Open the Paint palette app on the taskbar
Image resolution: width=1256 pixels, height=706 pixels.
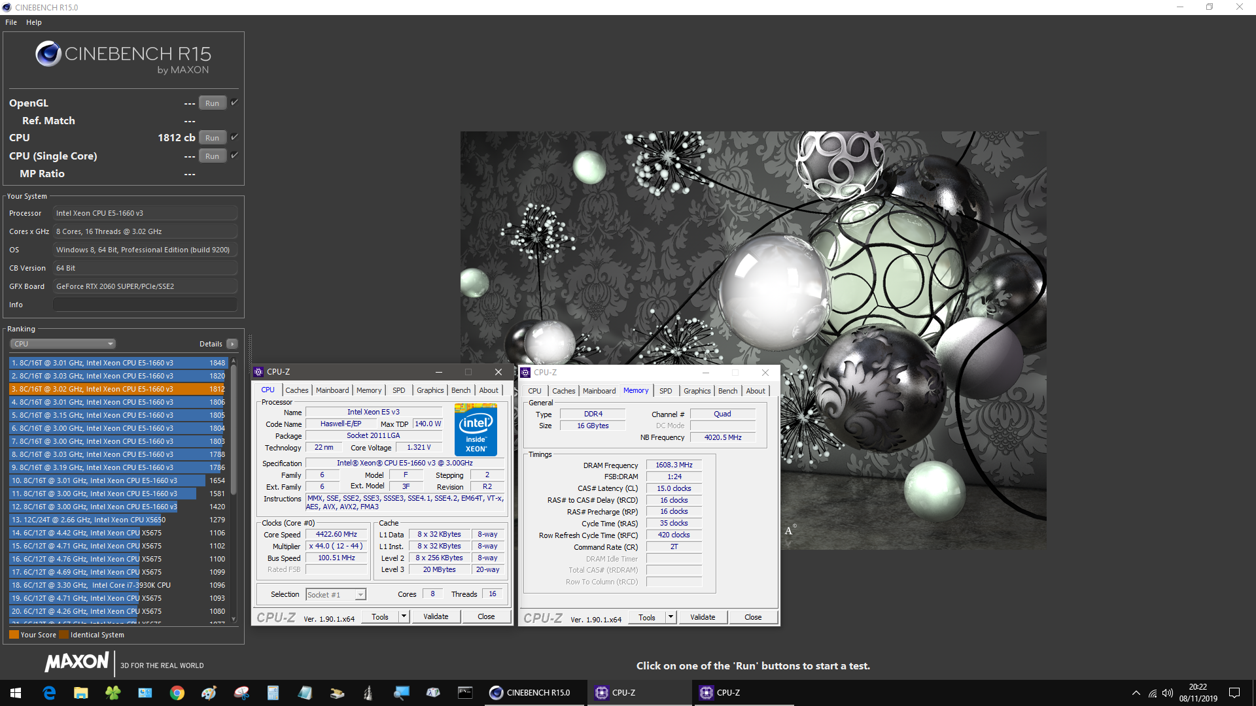209,693
